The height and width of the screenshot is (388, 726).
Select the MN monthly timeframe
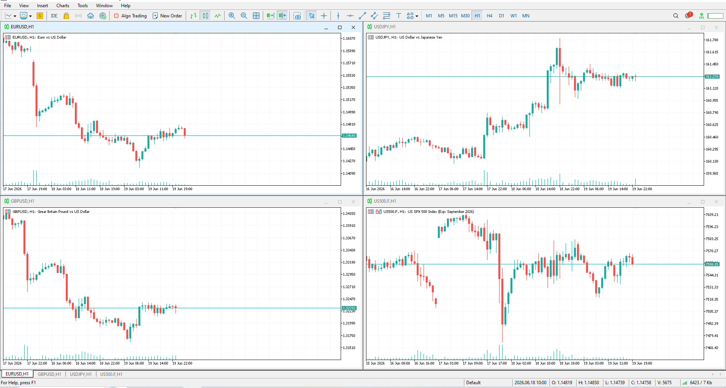coord(526,16)
